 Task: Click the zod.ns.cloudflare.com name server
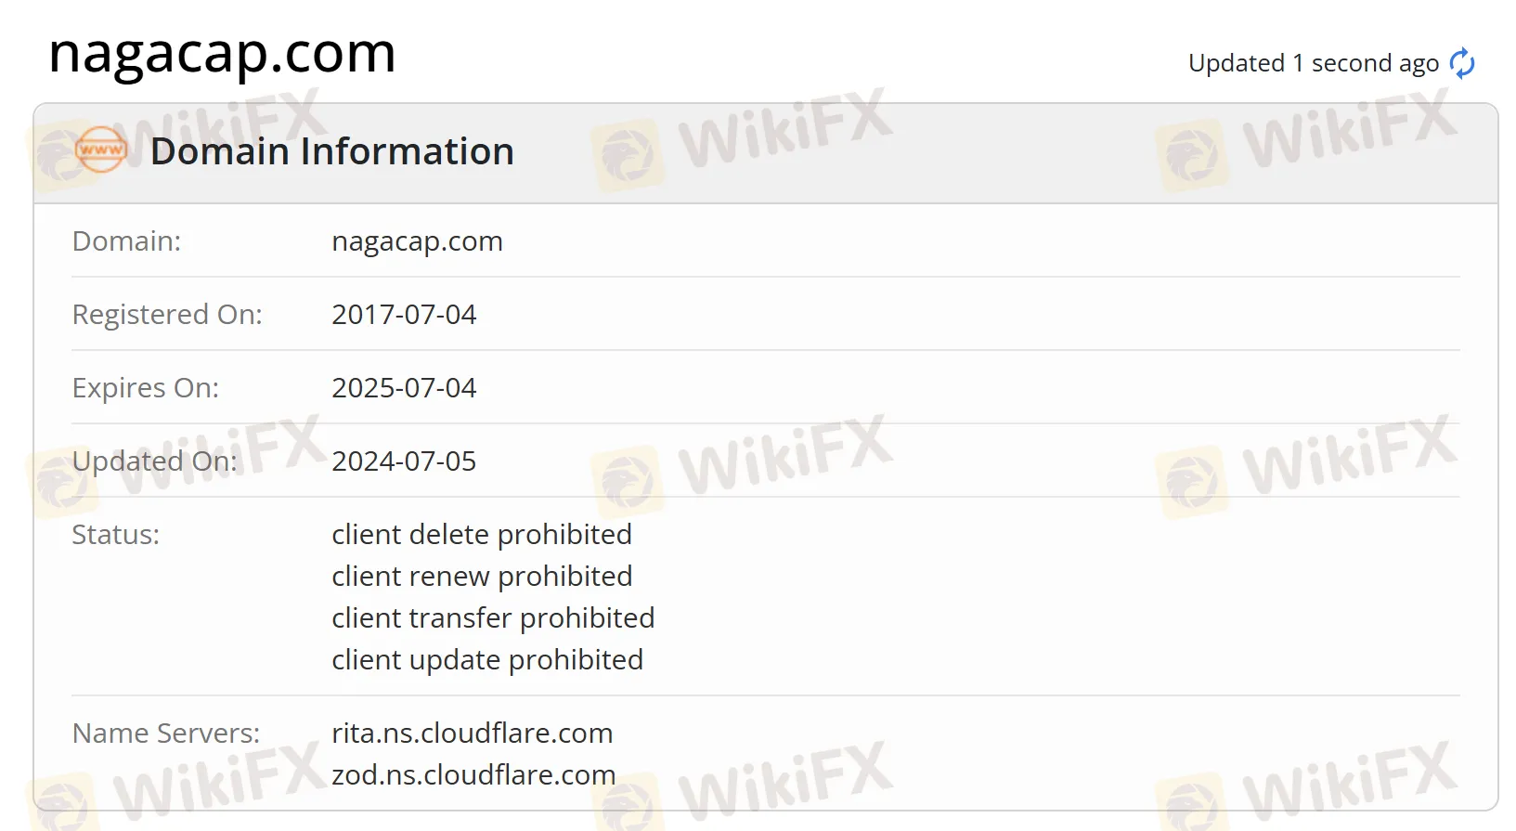point(473,775)
